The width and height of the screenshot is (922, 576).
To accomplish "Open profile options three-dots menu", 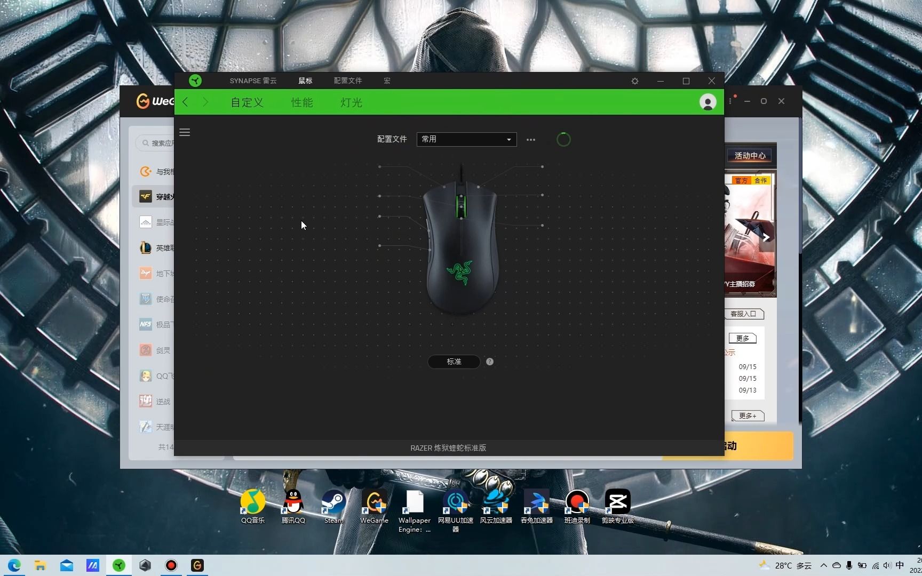I will pos(531,140).
